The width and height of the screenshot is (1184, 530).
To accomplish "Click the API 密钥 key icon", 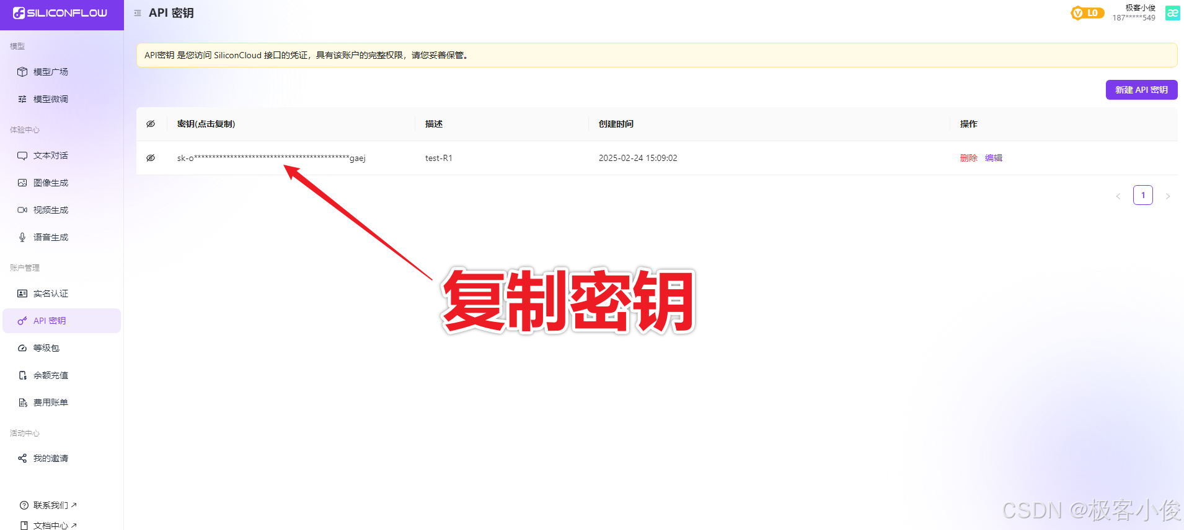I will click(x=22, y=321).
